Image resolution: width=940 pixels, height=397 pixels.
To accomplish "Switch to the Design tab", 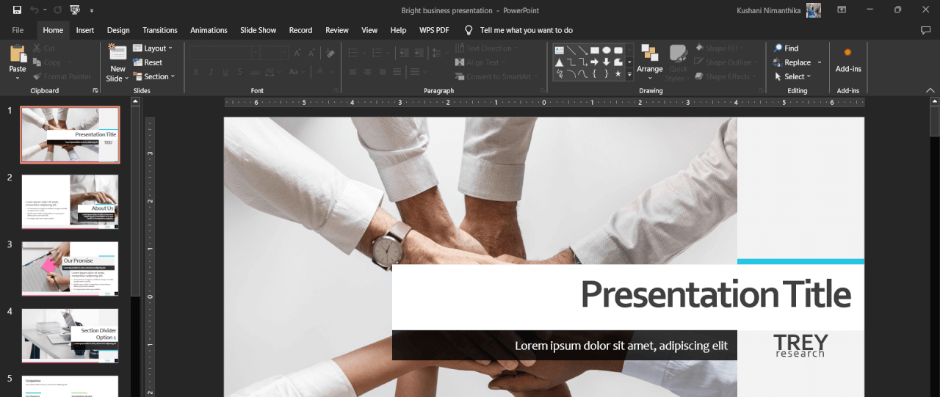I will (118, 30).
